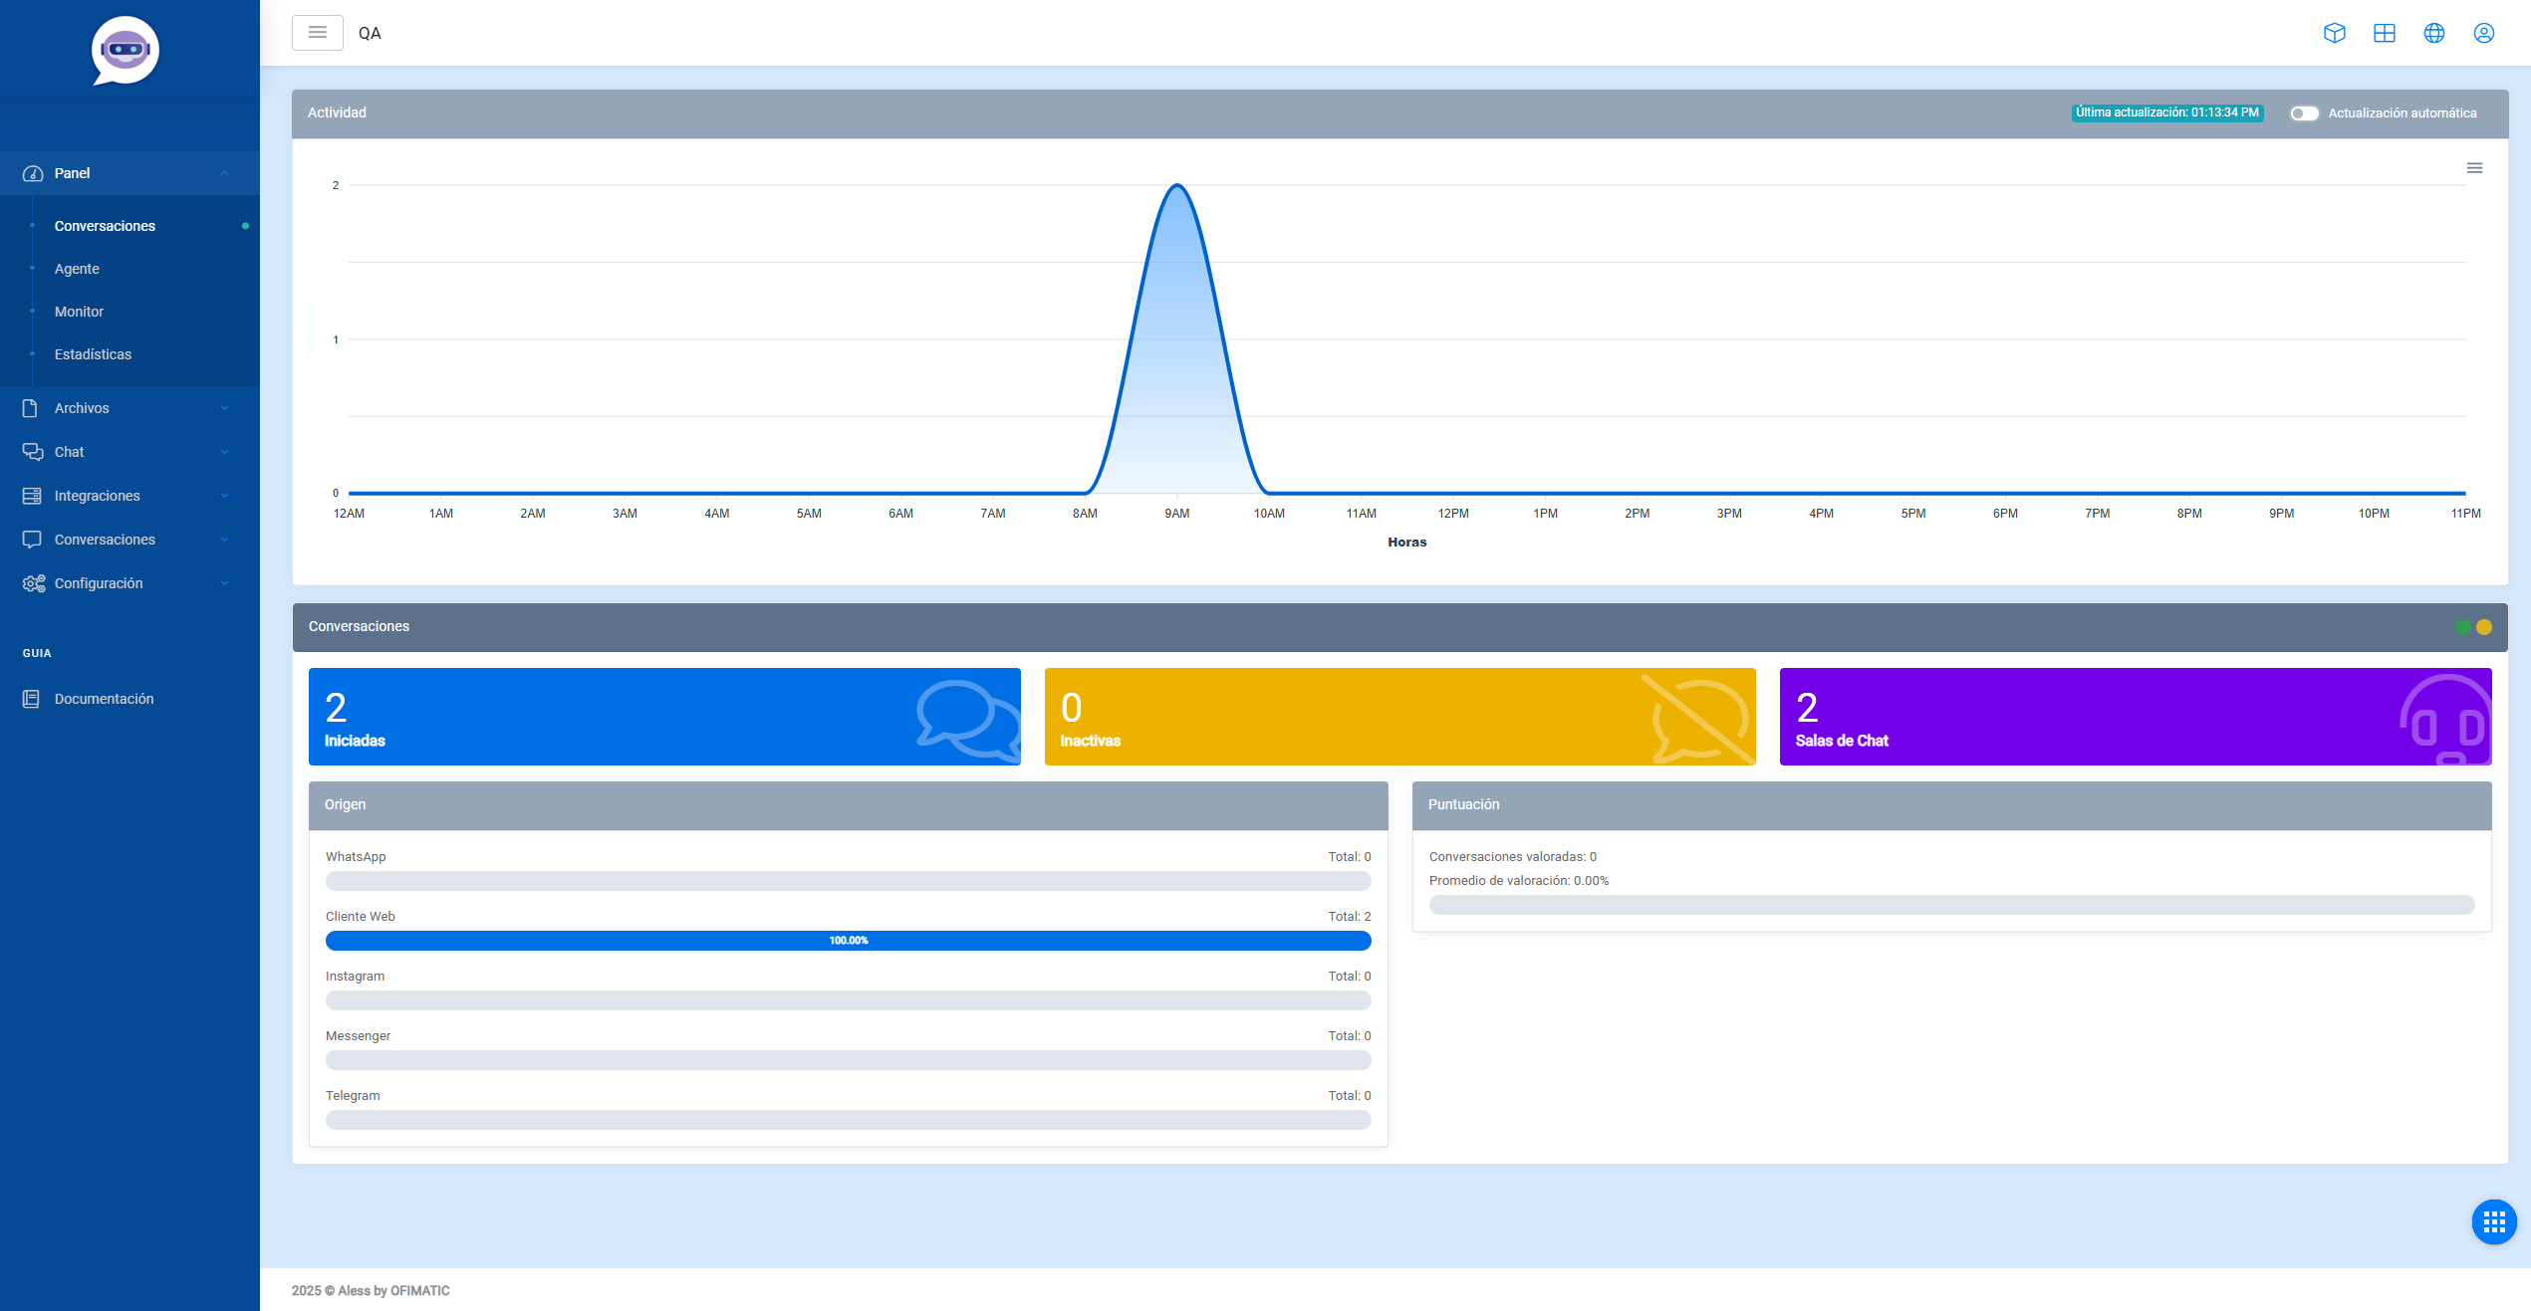
Task: Click the floating apps grid button
Action: [x=2493, y=1221]
